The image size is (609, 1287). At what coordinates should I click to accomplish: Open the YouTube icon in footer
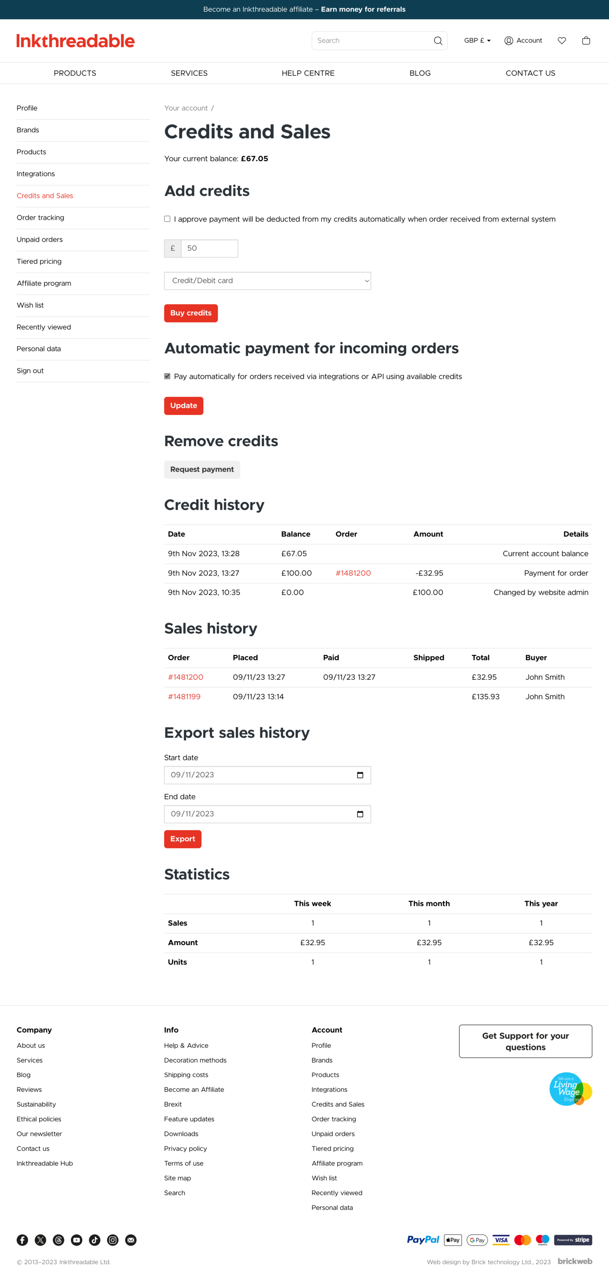(77, 1240)
